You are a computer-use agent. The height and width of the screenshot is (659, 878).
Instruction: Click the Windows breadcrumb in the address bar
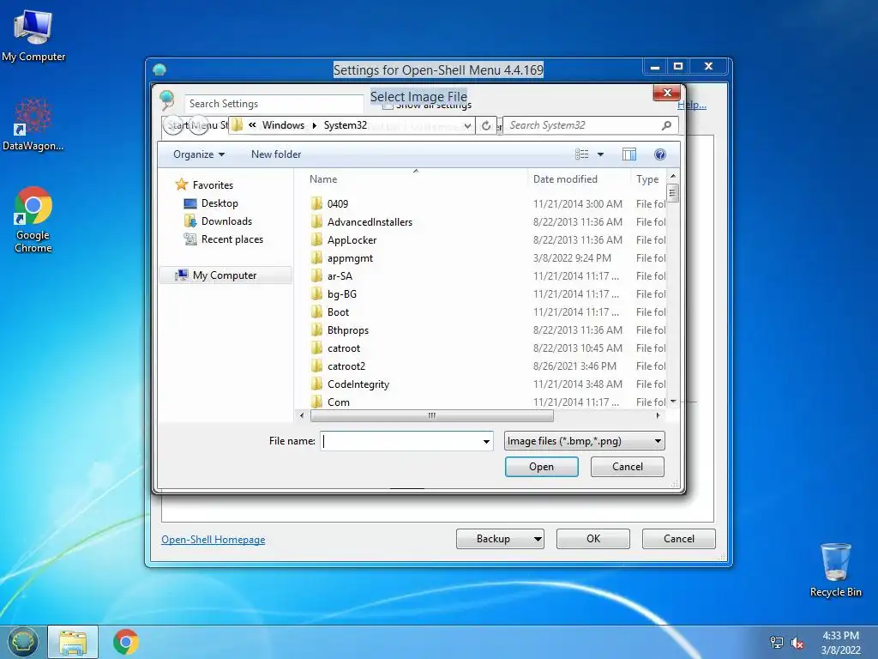tap(283, 125)
